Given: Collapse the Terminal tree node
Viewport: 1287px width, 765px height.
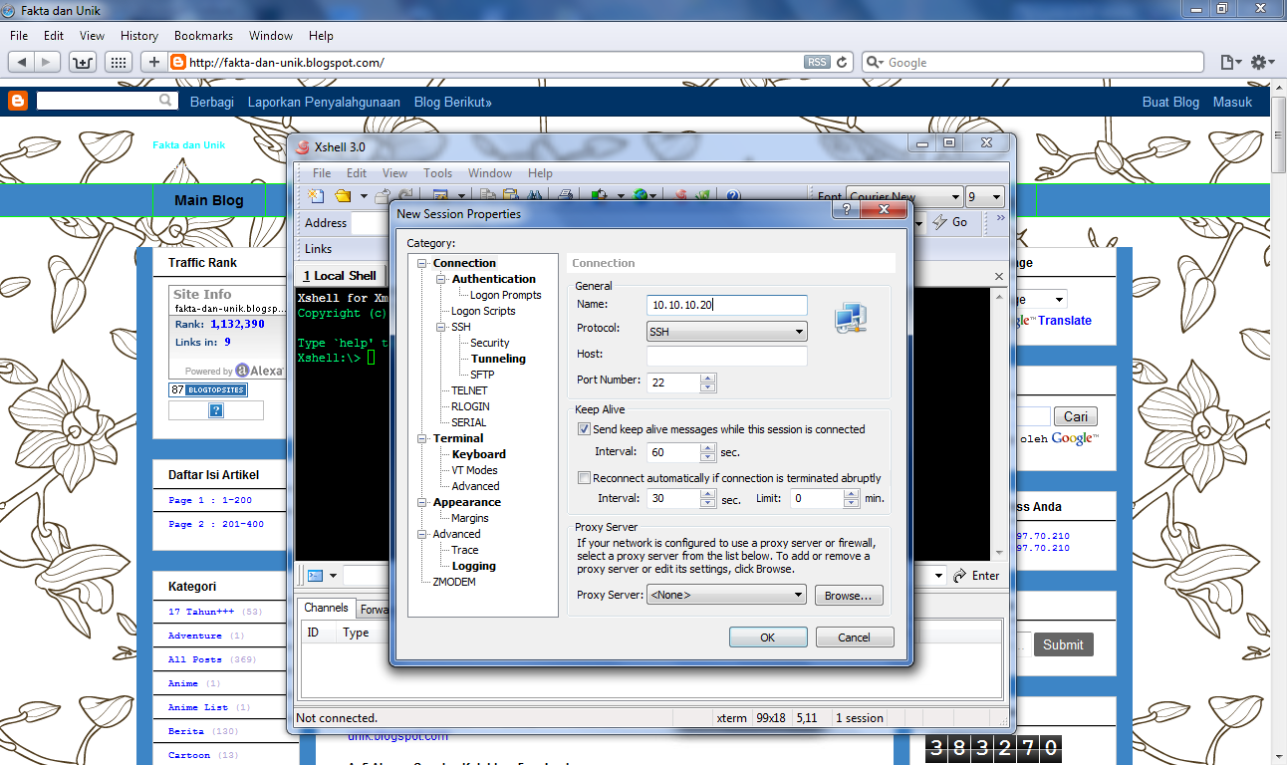Looking at the screenshot, I should coord(422,438).
